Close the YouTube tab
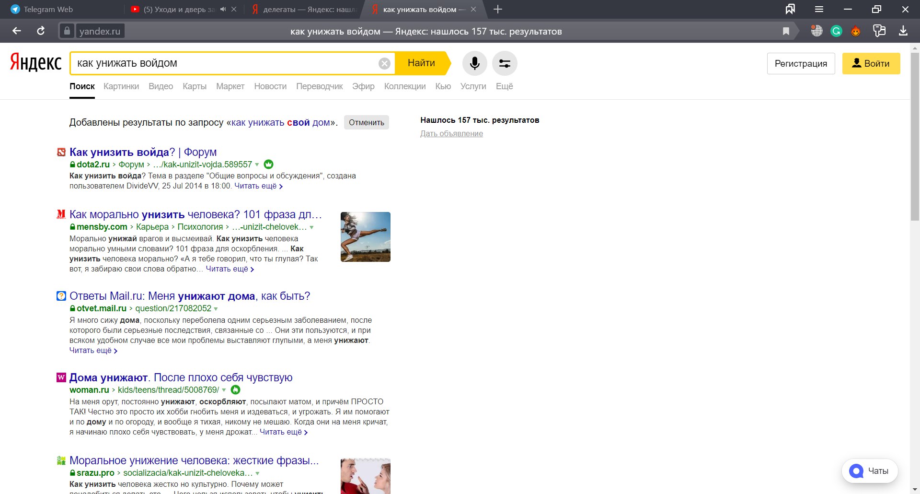This screenshot has width=920, height=494. point(234,9)
